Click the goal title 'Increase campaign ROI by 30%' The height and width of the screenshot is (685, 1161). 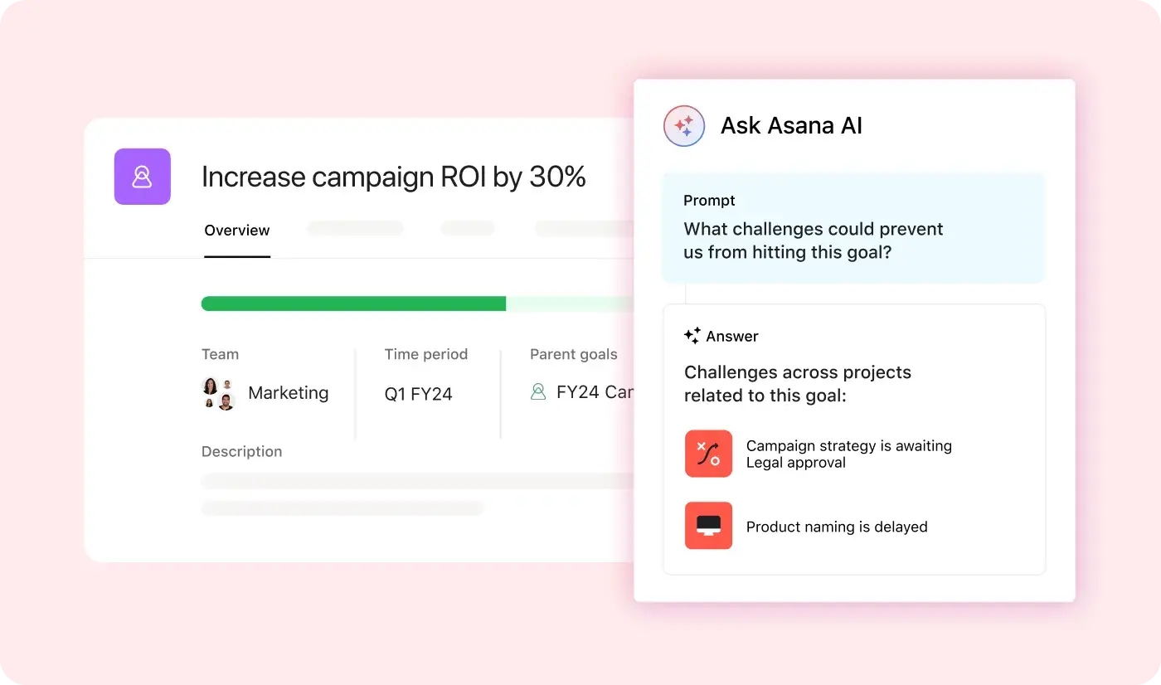pyautogui.click(x=394, y=177)
